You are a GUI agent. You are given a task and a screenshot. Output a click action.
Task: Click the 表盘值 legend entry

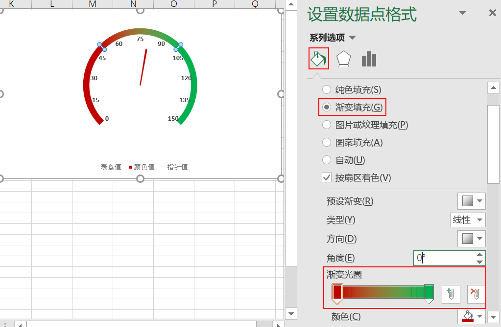[x=111, y=167]
